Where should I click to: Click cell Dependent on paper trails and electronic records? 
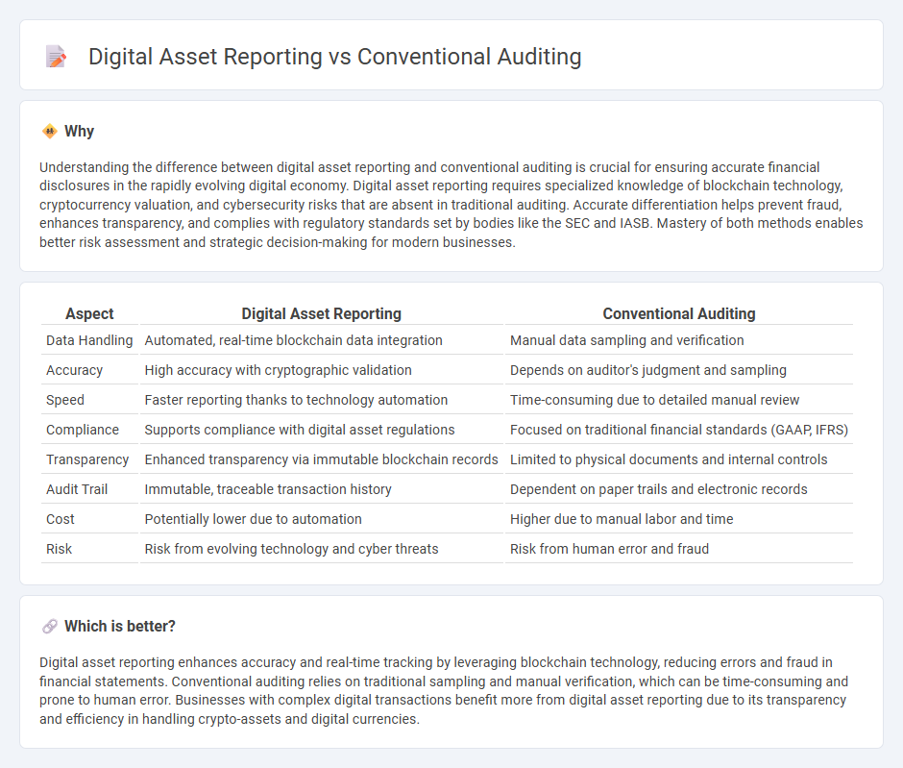click(x=679, y=489)
